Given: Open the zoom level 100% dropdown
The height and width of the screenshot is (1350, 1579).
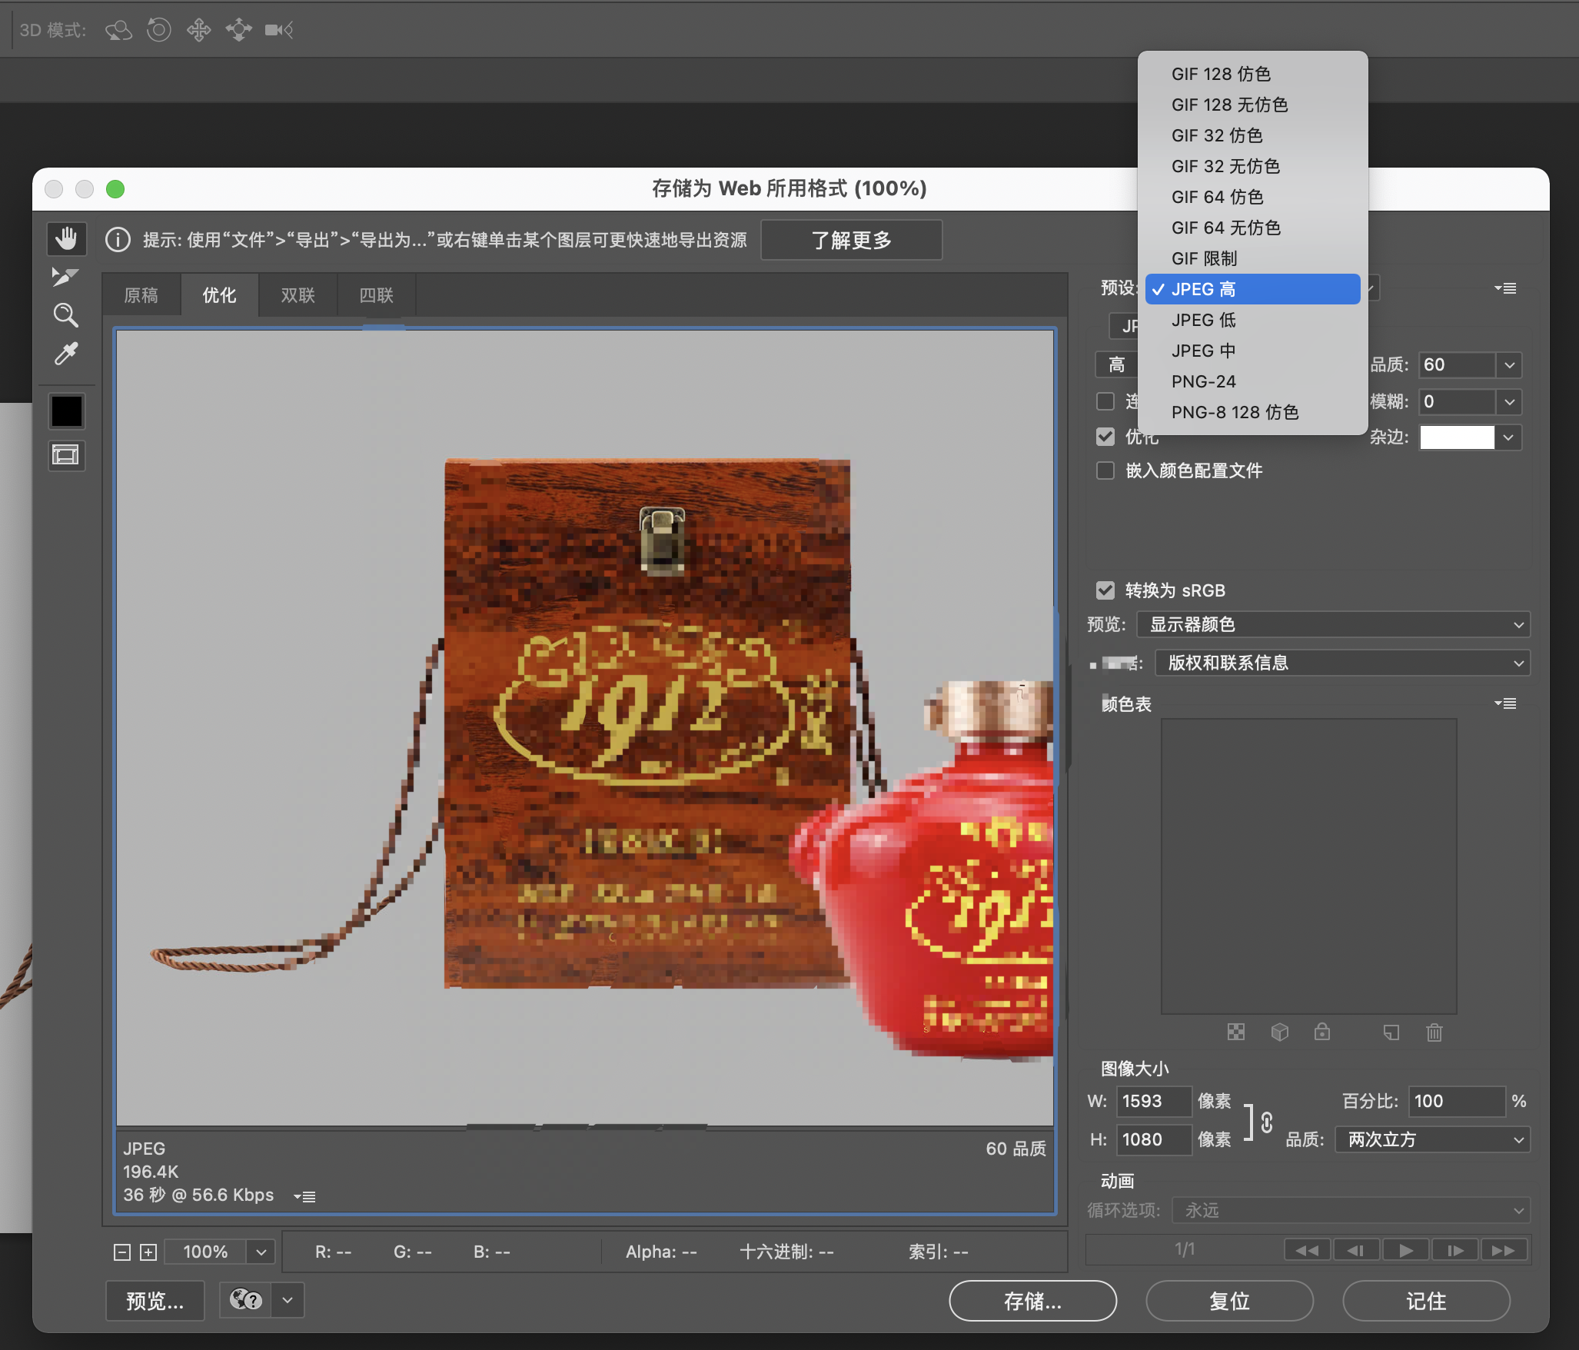Looking at the screenshot, I should click(x=261, y=1252).
